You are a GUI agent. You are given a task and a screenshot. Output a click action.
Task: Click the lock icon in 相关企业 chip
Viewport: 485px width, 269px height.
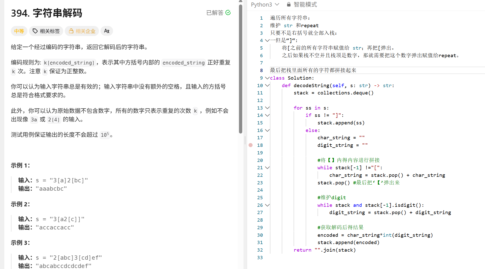click(71, 31)
